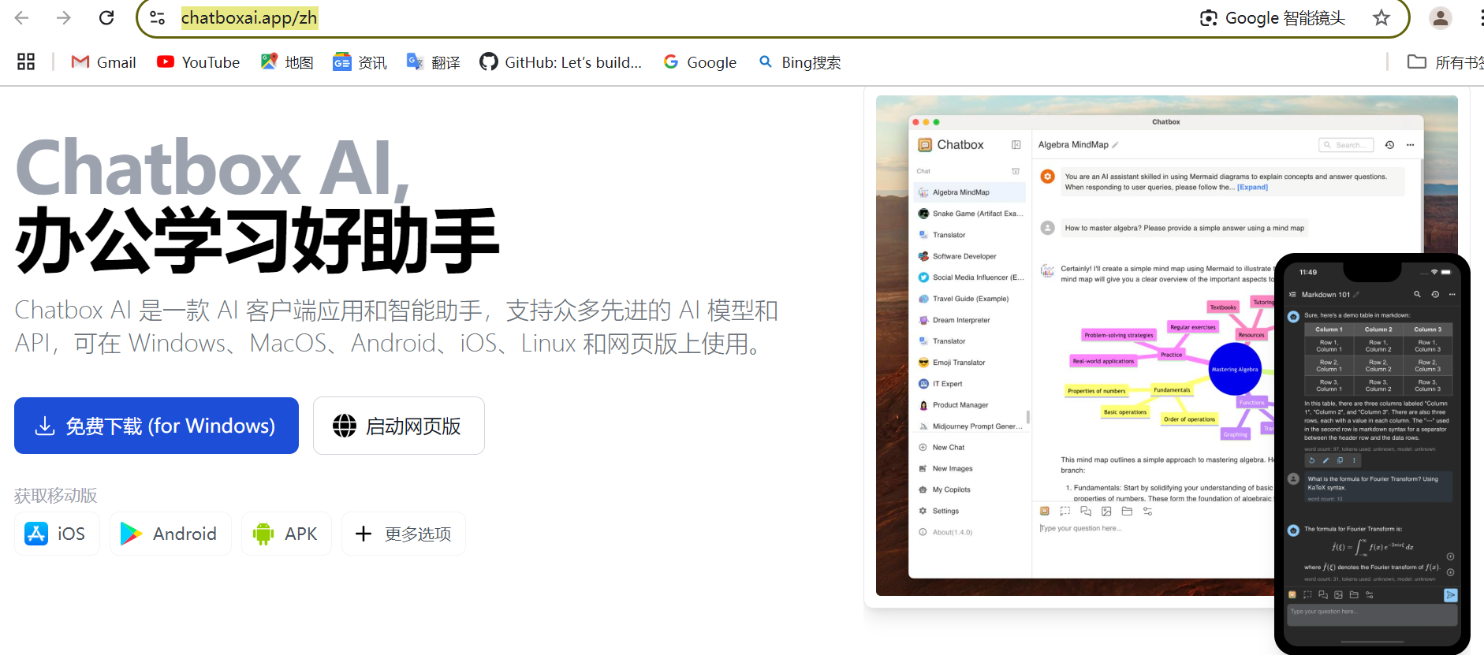Click search icon in phone Markdown 101 header

(x=1417, y=294)
